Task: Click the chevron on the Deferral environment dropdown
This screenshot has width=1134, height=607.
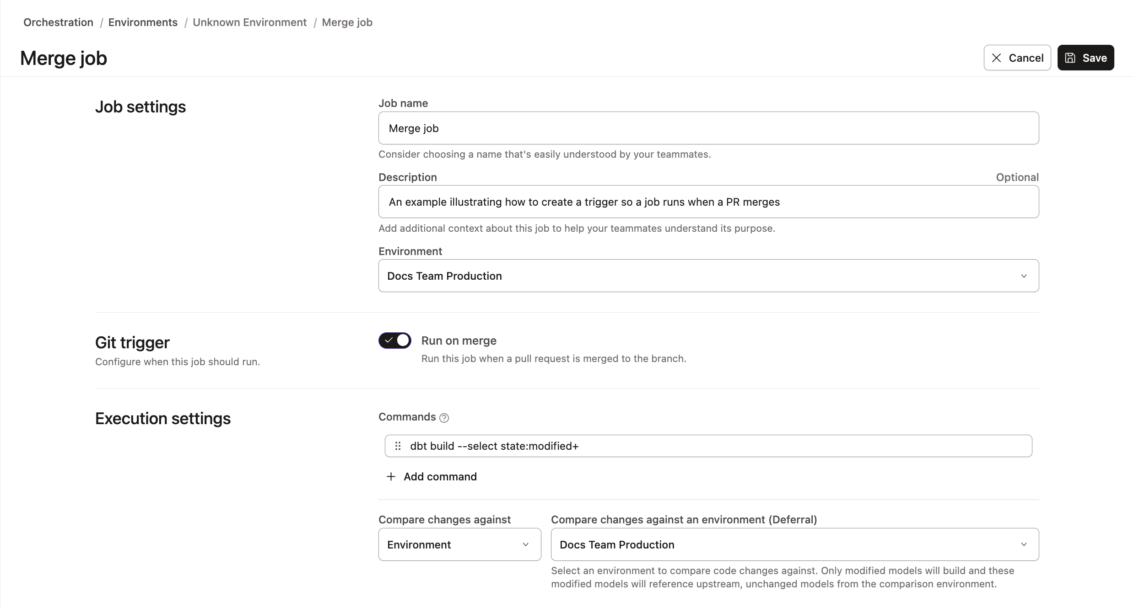Action: (x=1024, y=544)
